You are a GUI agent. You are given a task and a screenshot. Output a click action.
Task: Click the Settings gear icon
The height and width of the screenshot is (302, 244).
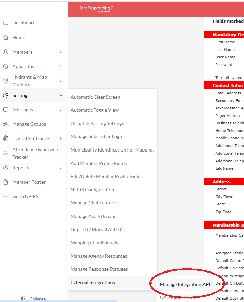pos(6,95)
